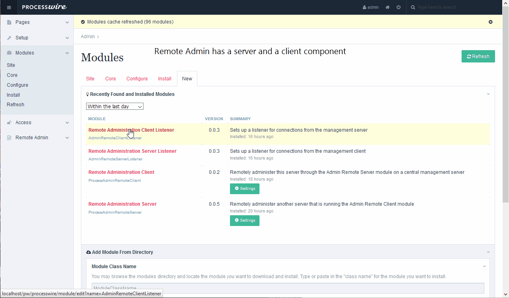Select the New tab
The width and height of the screenshot is (509, 298).
pyautogui.click(x=187, y=79)
